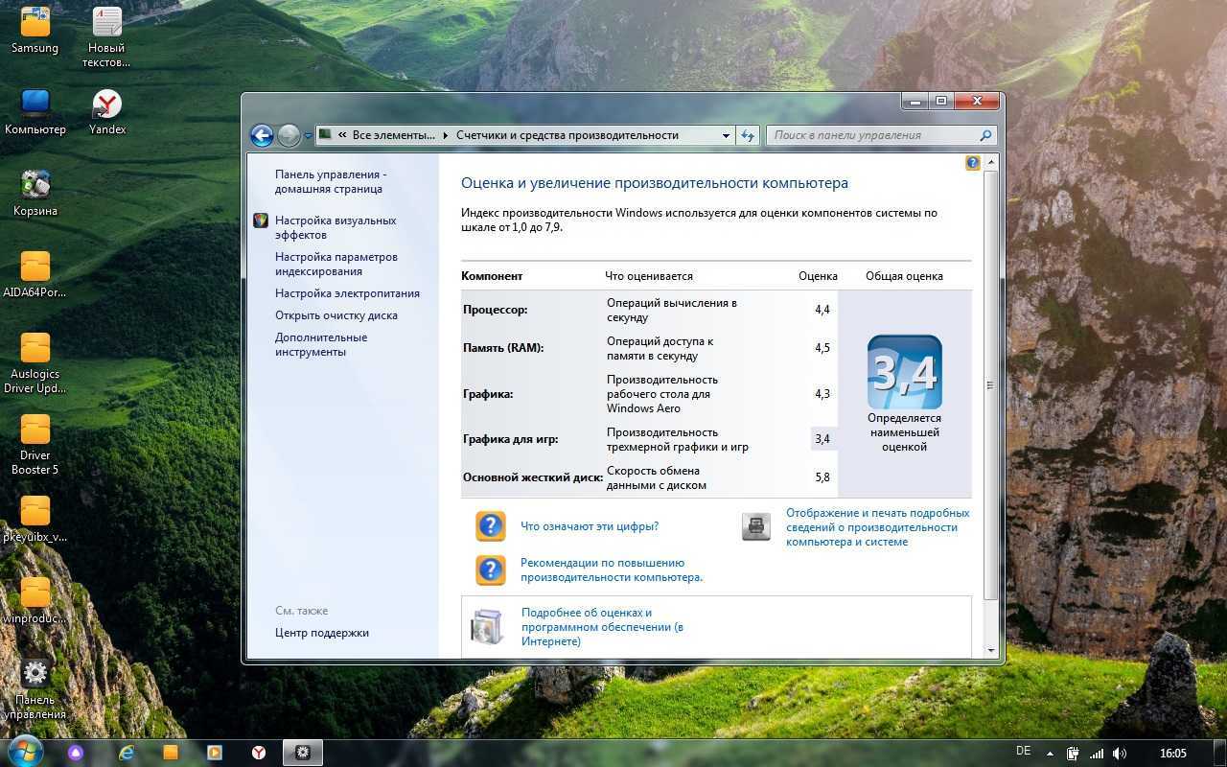Click the printer icon for detailed info
The height and width of the screenshot is (767, 1227).
coord(756,526)
